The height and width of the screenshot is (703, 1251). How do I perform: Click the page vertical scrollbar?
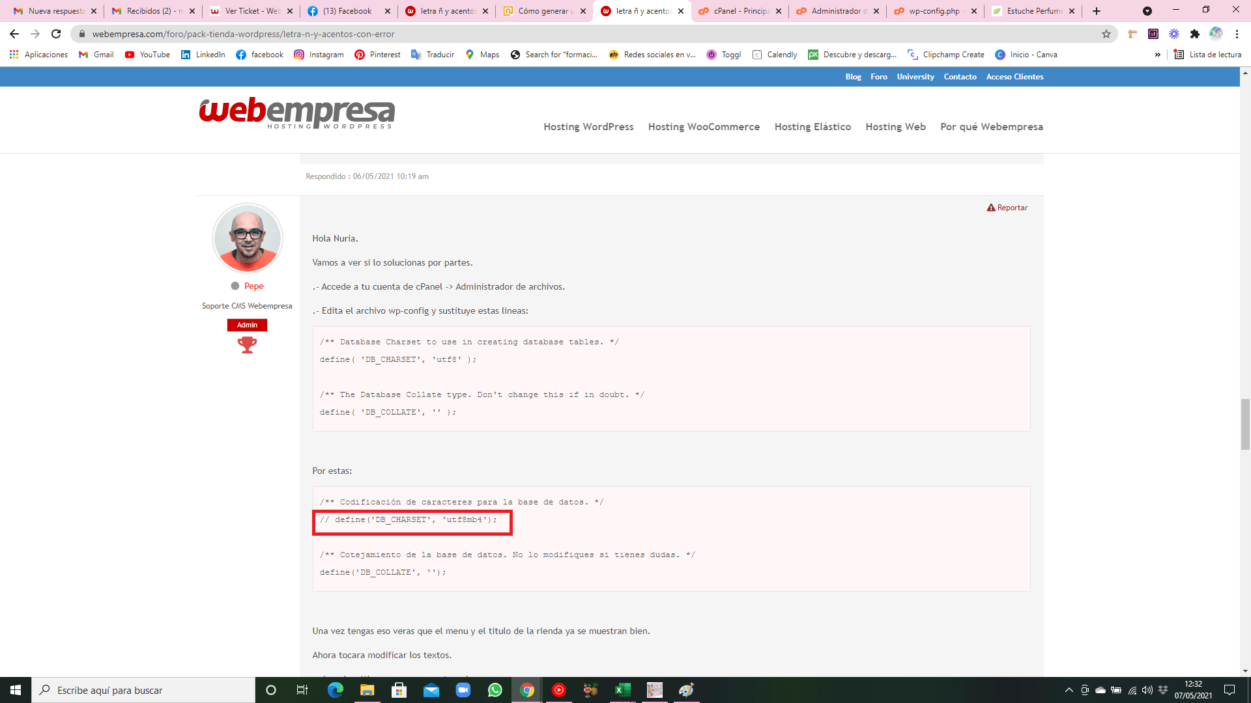pos(1245,424)
